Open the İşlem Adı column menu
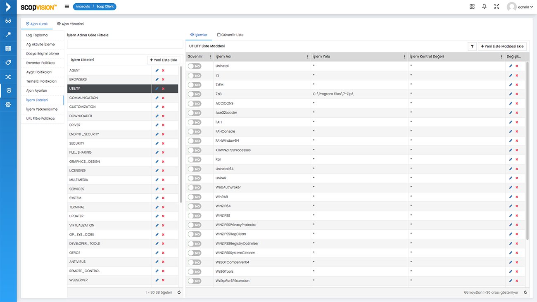Image resolution: width=537 pixels, height=302 pixels. coord(307,57)
